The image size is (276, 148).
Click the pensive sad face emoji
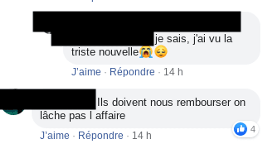pos(161,51)
